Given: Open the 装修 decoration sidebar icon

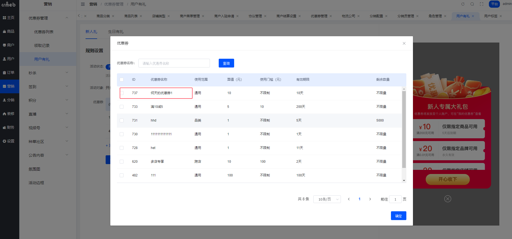Looking at the screenshot, I should coord(9,114).
